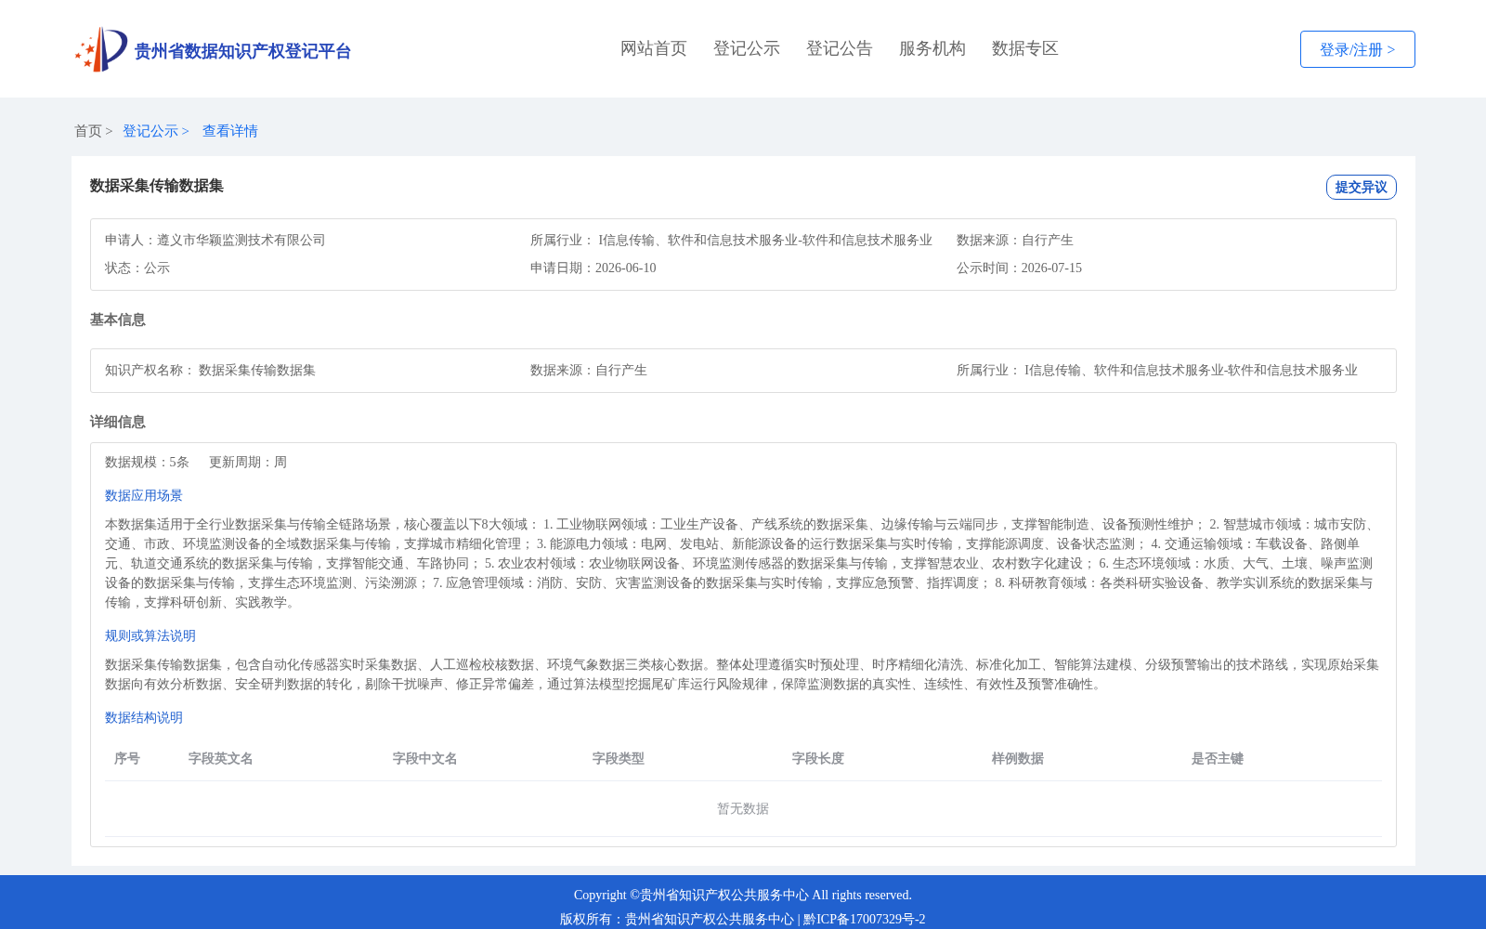Viewport: 1486px width, 929px height.
Task: Click the 规则或算法说明 heading
Action: [x=150, y=635]
